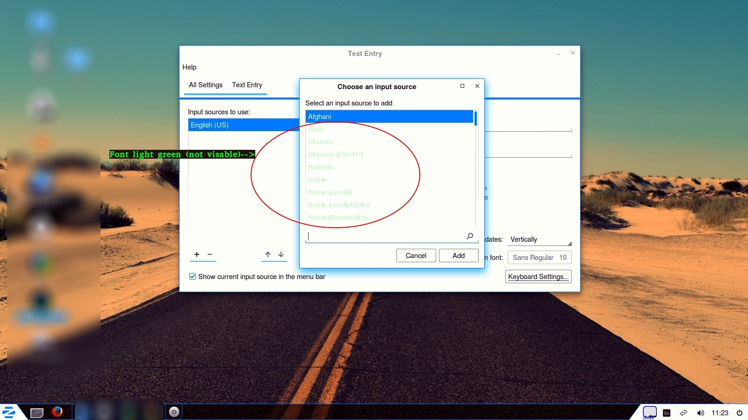Image resolution: width=748 pixels, height=420 pixels.
Task: Open the Vertically candidates dropdown
Action: [540, 239]
